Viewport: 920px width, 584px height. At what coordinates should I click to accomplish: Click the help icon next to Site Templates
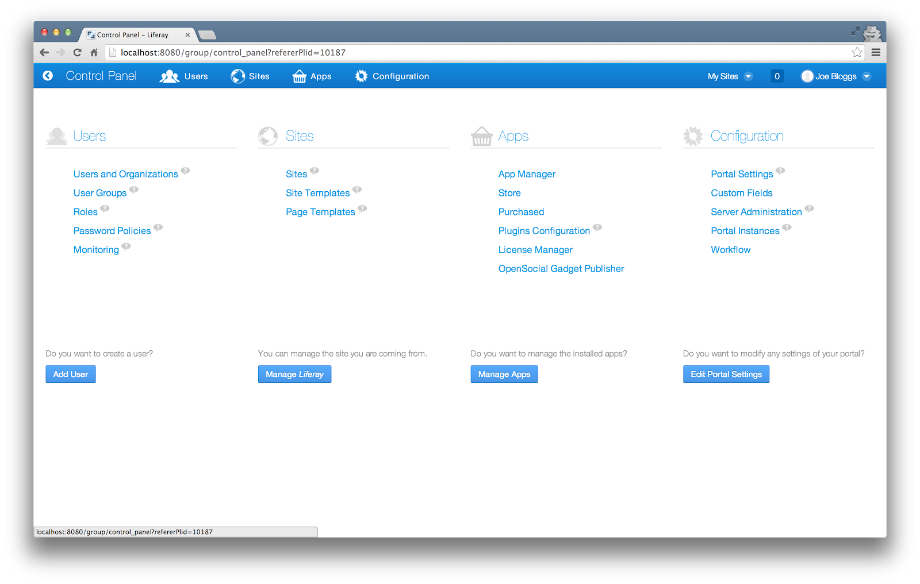point(357,189)
